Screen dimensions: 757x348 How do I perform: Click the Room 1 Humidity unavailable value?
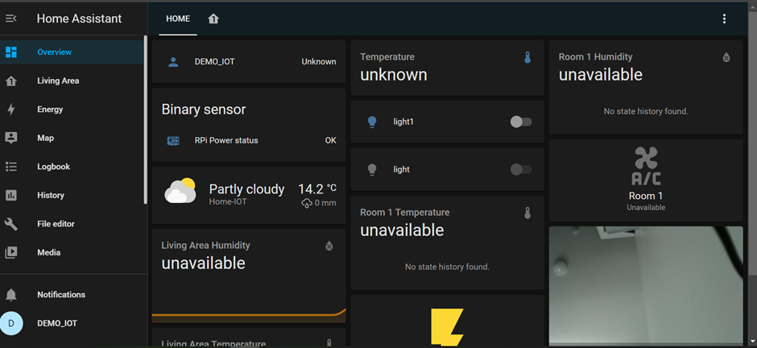coord(601,75)
